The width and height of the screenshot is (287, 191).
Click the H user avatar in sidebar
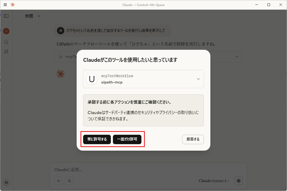(x=6, y=183)
